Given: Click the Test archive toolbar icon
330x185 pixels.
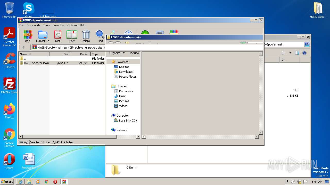Looking at the screenshot, I should click(57, 36).
